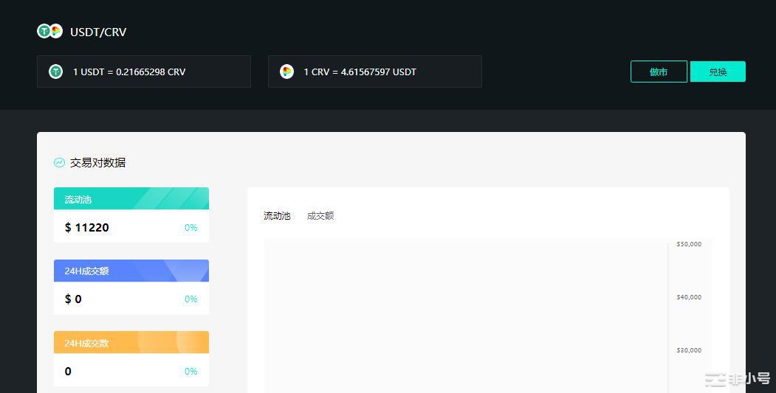Click the $50,000 chart axis label
Screen dimensions: 776x393
coord(689,244)
